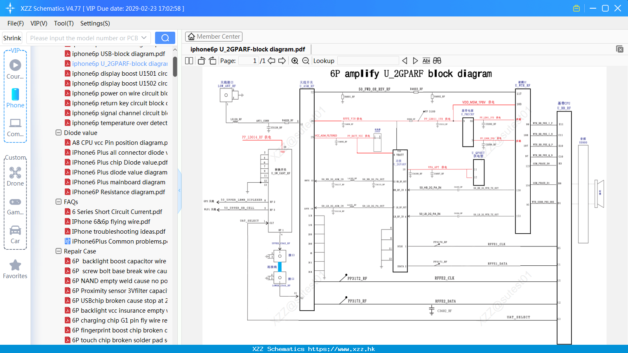Click the Shrink button

tap(12, 38)
